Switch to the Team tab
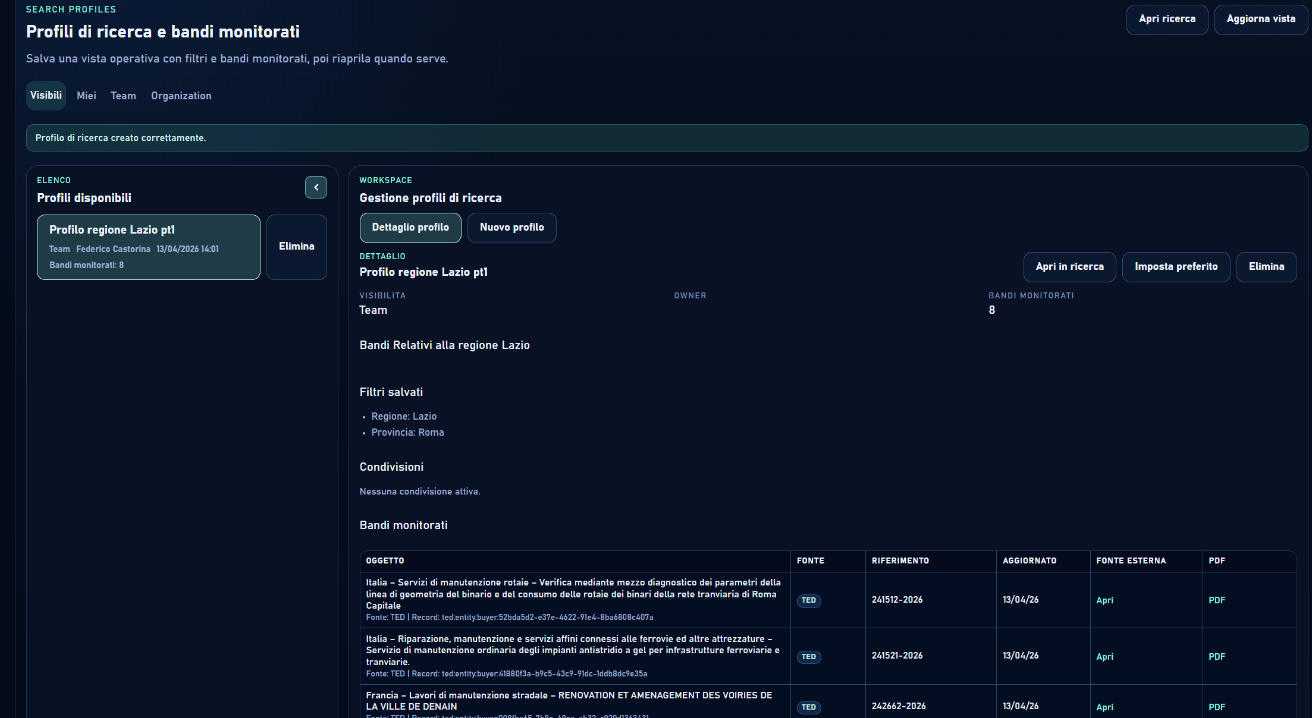The height and width of the screenshot is (718, 1312). pyautogui.click(x=123, y=95)
